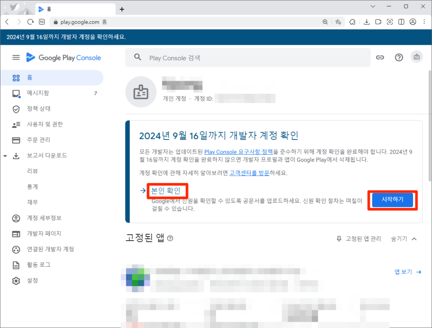Click the 연결된 개발자 계정 icon
This screenshot has width=432, height=328.
[x=16, y=249]
